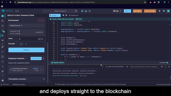Screen dimensions: 171x96
Task: Open the Remix home icon in sidebar
Action: click(x=3, y=16)
